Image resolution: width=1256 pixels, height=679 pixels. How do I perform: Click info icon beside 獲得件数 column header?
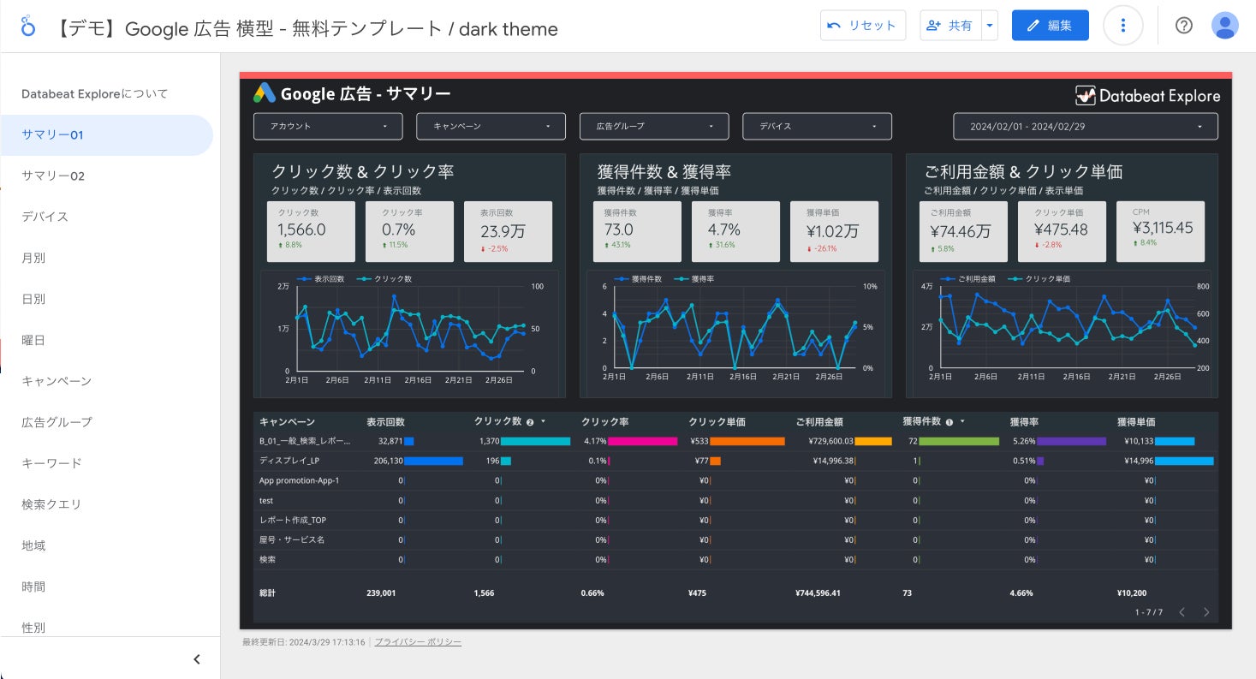pyautogui.click(x=949, y=422)
